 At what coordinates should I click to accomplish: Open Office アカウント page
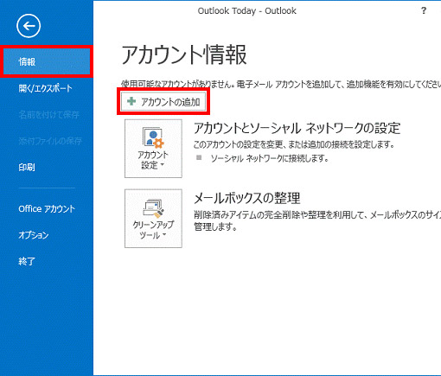[x=47, y=208]
